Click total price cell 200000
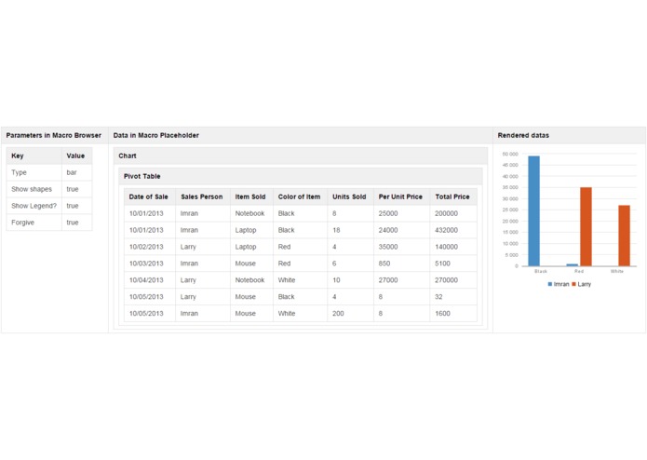This screenshot has width=647, height=460. point(453,213)
